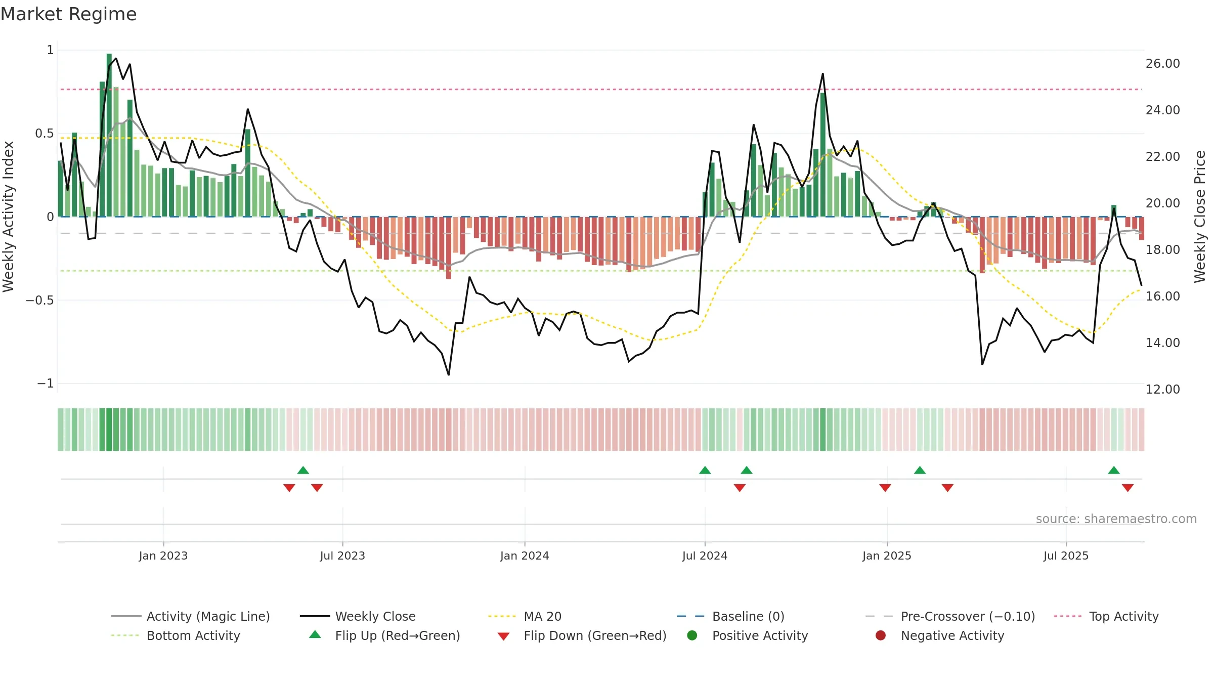Click red triangle icon in Flip Down legend

pyautogui.click(x=503, y=636)
